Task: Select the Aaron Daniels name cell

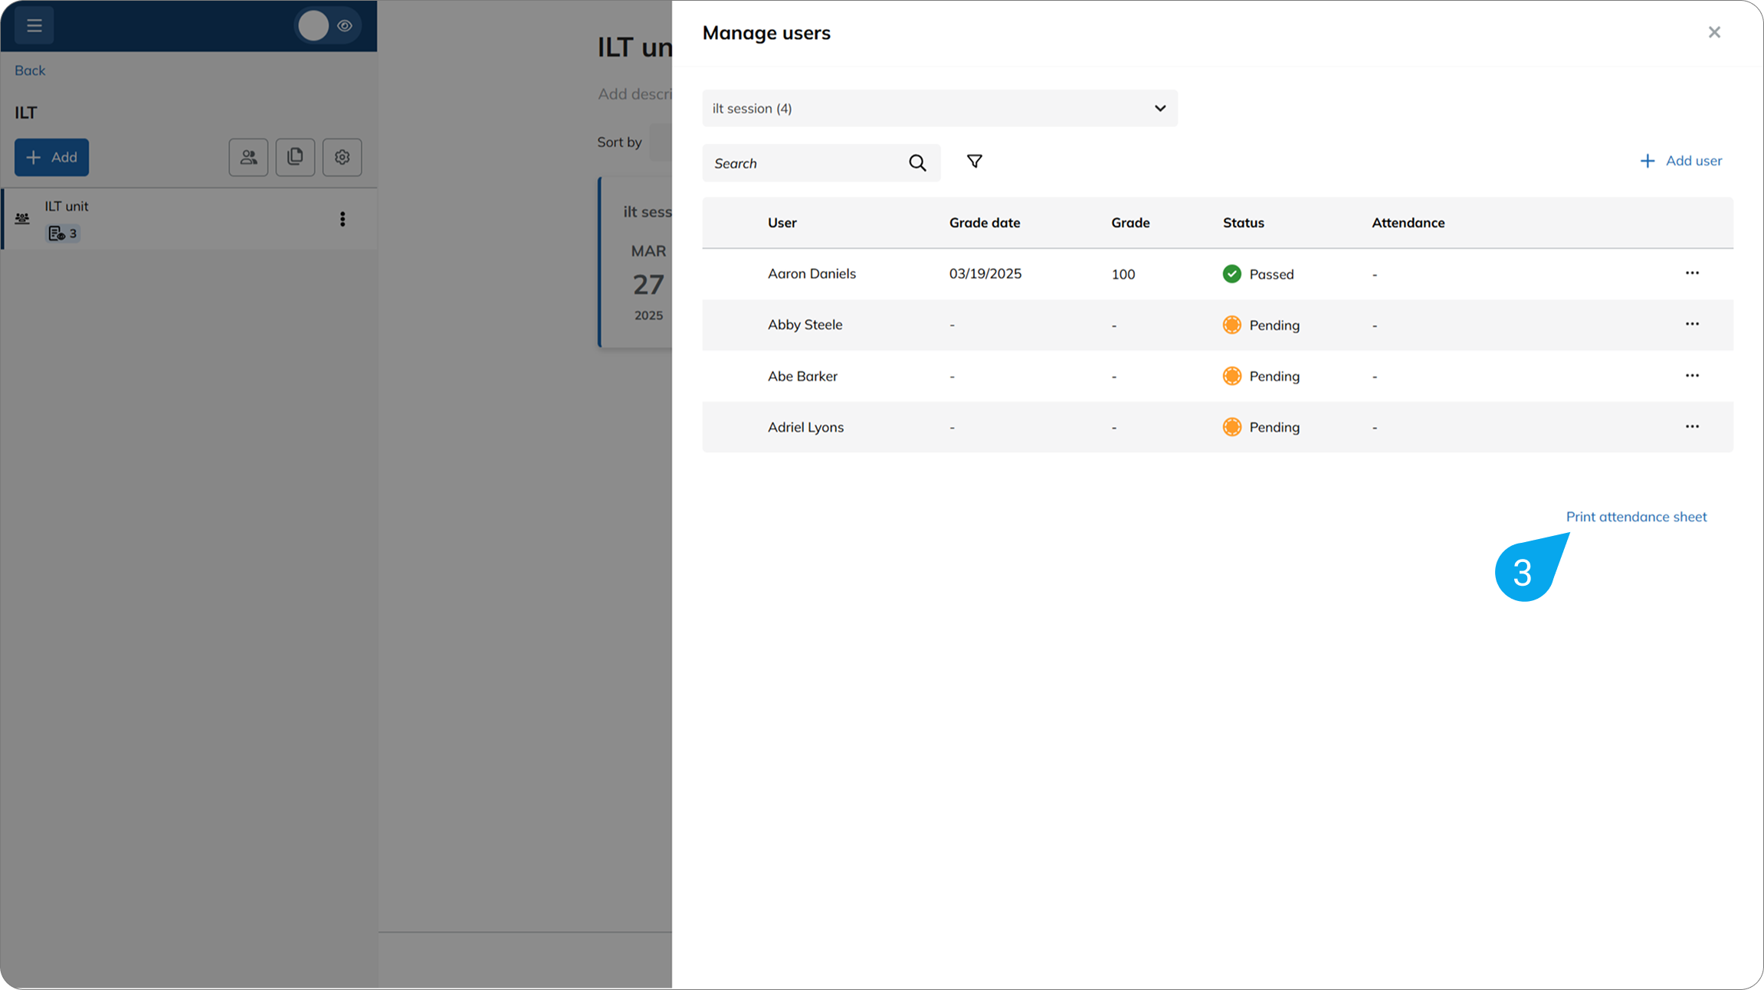Action: coord(812,273)
